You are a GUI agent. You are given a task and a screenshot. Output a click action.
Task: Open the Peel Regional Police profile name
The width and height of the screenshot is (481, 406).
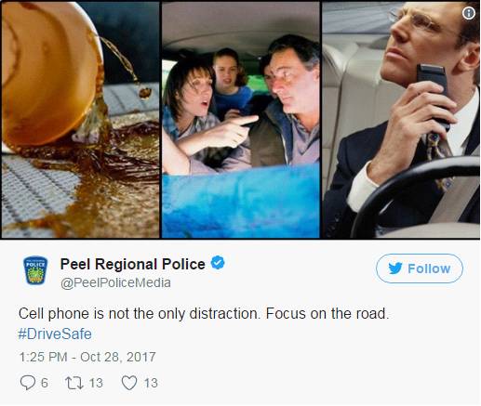133,264
